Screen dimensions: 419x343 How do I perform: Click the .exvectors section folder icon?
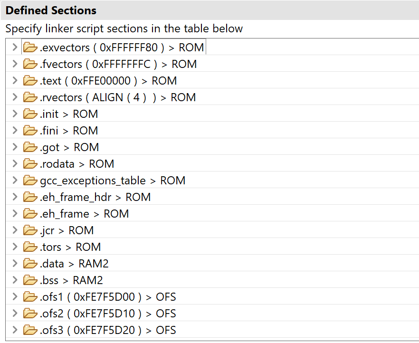(x=30, y=48)
